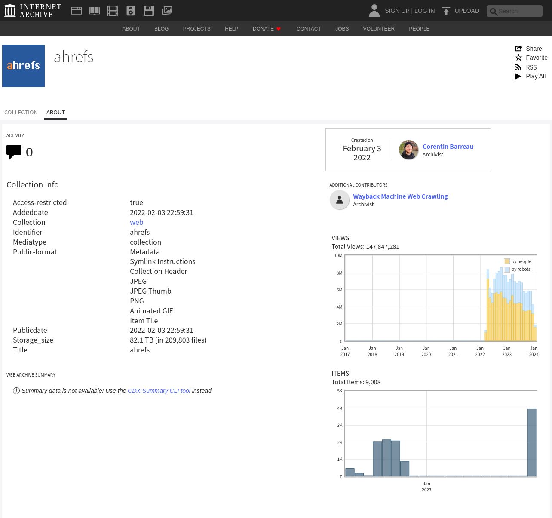552x518 pixels.
Task: Click the 'Collection Info' heading
Action: [x=33, y=184]
